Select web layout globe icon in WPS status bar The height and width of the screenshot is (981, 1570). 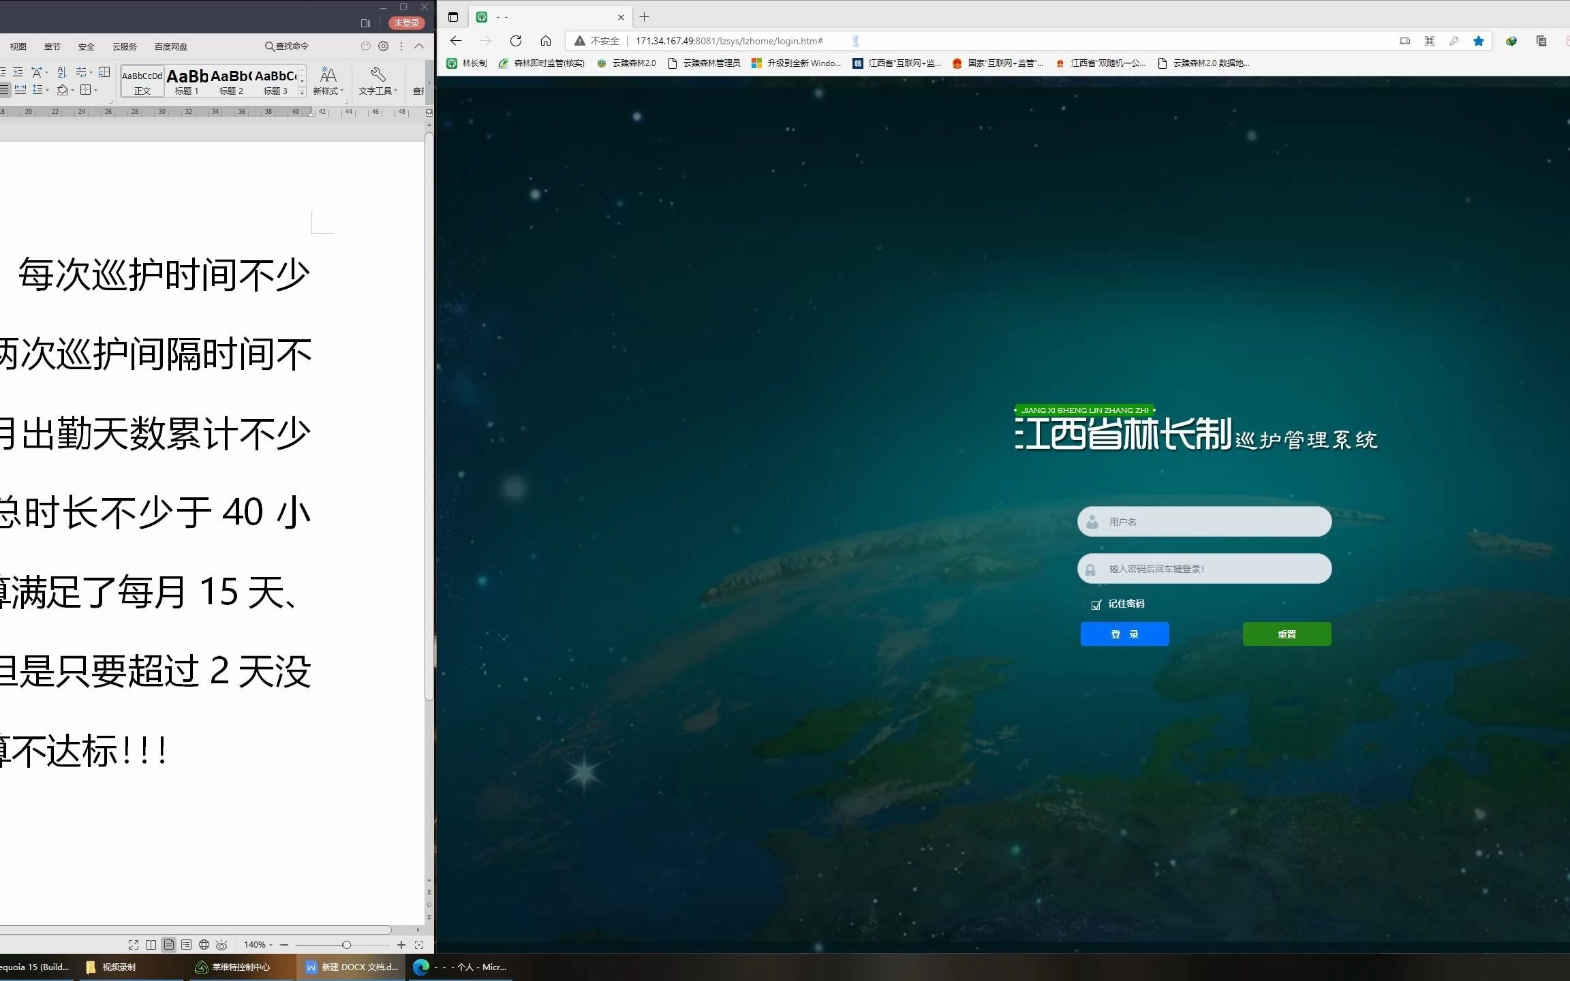tap(204, 945)
